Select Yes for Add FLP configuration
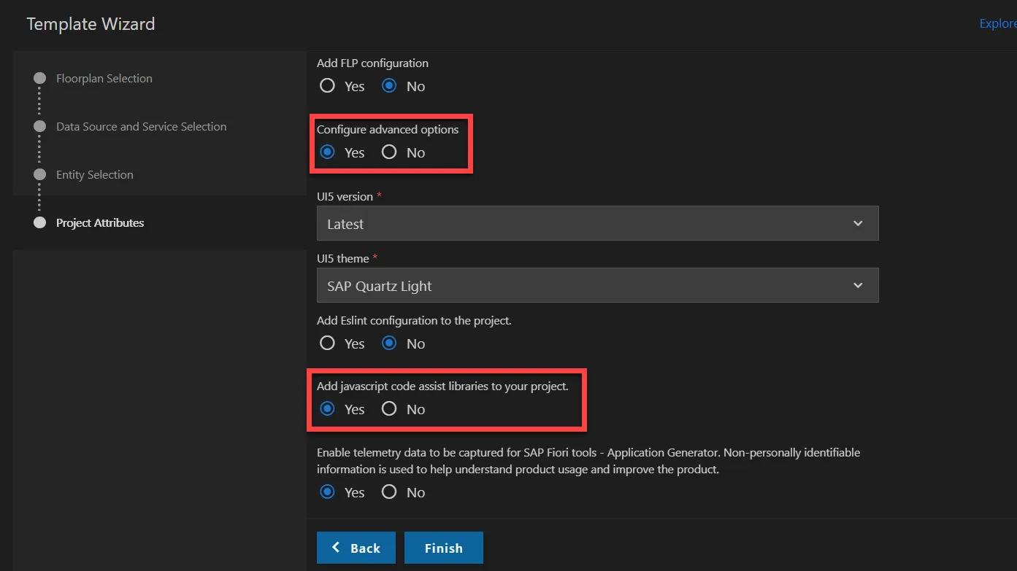Image resolution: width=1017 pixels, height=571 pixels. point(328,86)
